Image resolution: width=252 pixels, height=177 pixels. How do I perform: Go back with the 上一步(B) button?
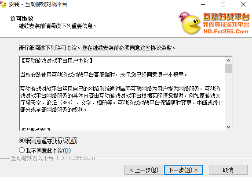pos(144,170)
